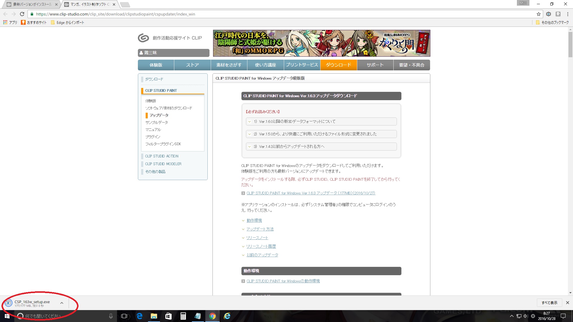Open the その他のブックマーク folder
Viewport: 573px width, 322px height.
point(552,22)
